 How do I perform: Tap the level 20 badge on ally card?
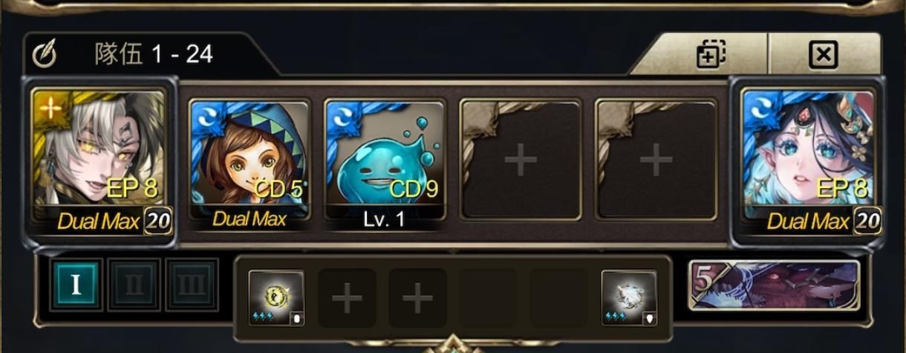pyautogui.click(x=867, y=221)
